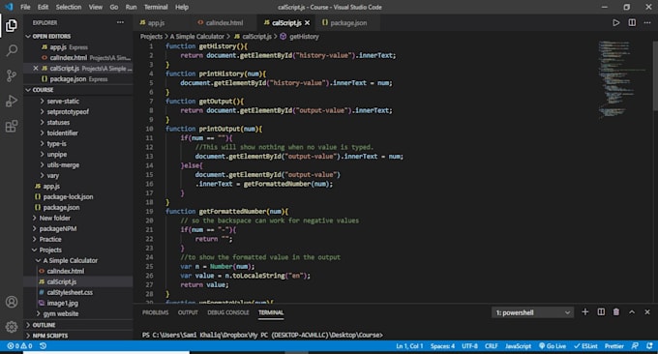
Task: Expand the serve-static folder
Action: (63, 102)
